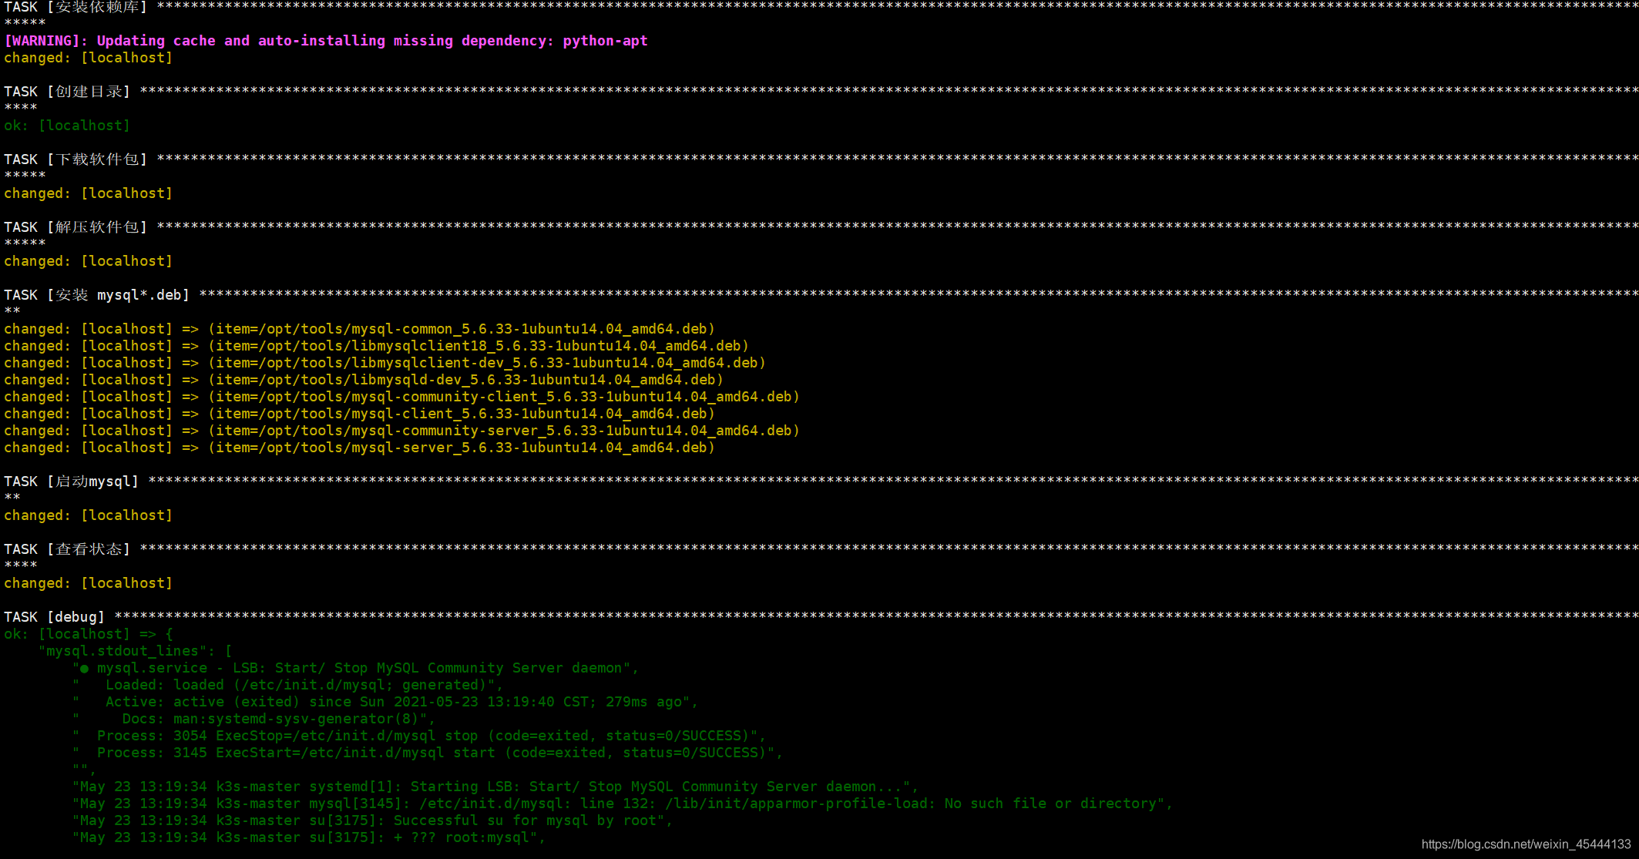Click 'changed: [localhost]' under 下载软件包 task
Screen dimensions: 1639x859
(x=89, y=193)
